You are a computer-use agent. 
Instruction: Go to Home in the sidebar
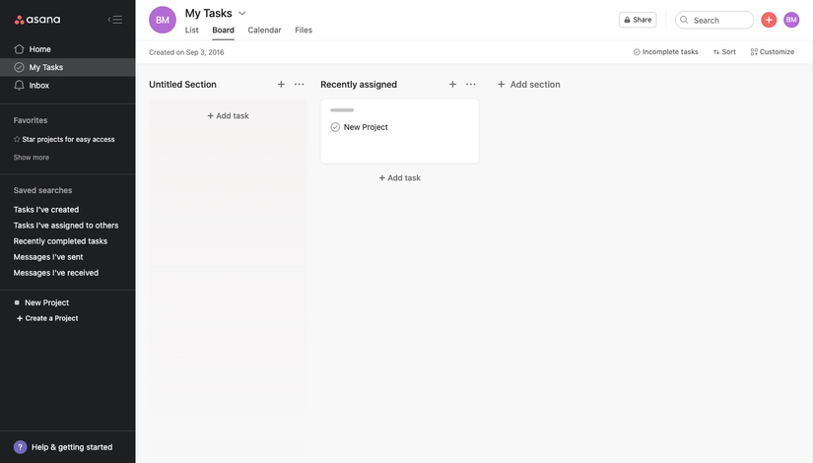click(67, 49)
